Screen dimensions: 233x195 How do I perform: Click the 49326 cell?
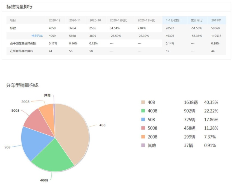pyautogui.click(x=170, y=36)
